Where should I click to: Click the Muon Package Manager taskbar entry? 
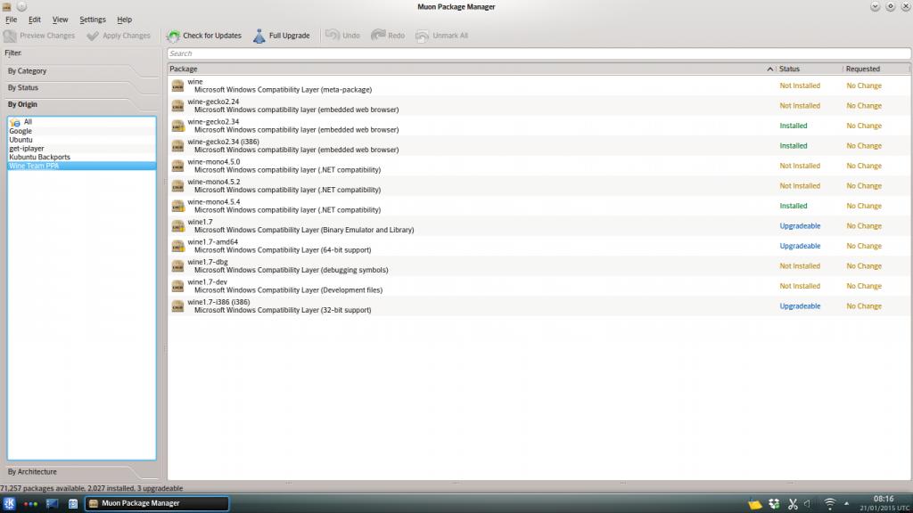157,503
